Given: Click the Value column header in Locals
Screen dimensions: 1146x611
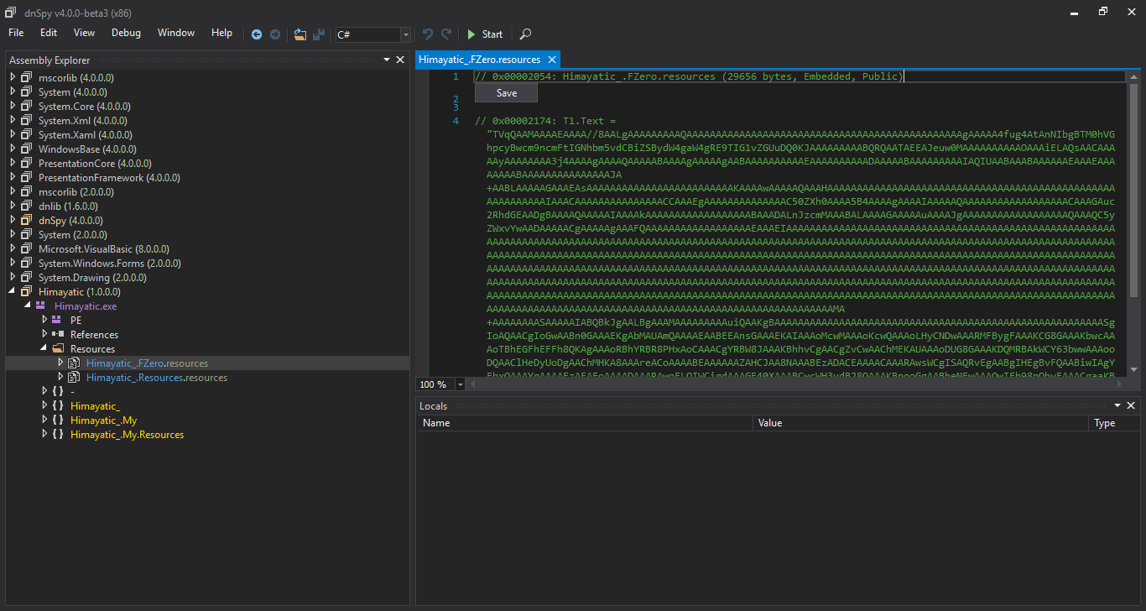Looking at the screenshot, I should pyautogui.click(x=919, y=423).
